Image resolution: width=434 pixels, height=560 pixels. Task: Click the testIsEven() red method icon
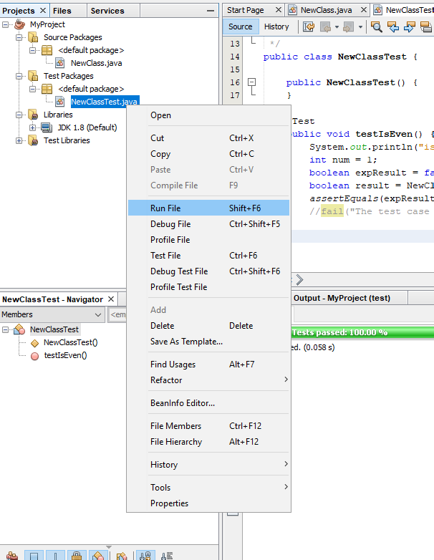34,356
